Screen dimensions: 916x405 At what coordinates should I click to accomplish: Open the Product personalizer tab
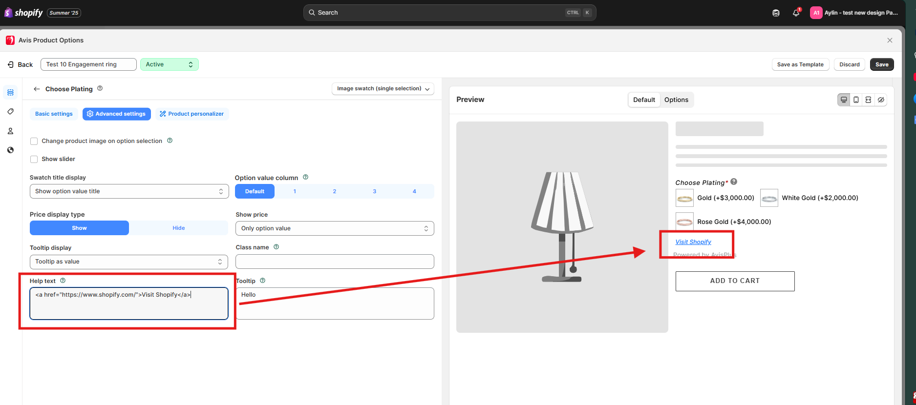[x=192, y=114]
